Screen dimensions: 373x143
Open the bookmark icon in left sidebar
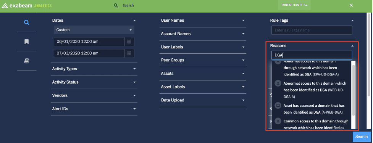[27, 42]
